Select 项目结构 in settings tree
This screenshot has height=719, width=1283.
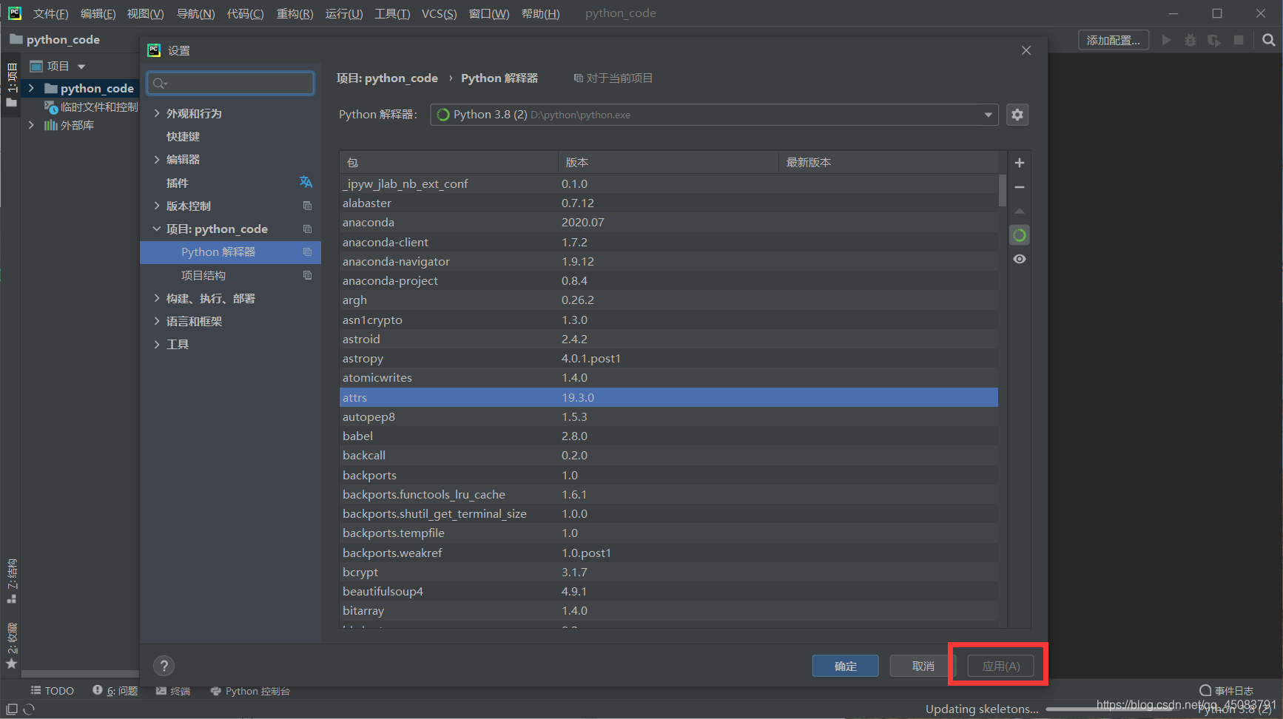tap(203, 275)
